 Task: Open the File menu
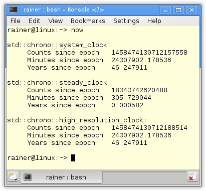(x=15, y=21)
